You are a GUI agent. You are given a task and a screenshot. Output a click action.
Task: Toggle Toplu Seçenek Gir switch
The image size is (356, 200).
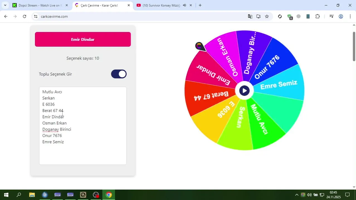click(x=119, y=74)
